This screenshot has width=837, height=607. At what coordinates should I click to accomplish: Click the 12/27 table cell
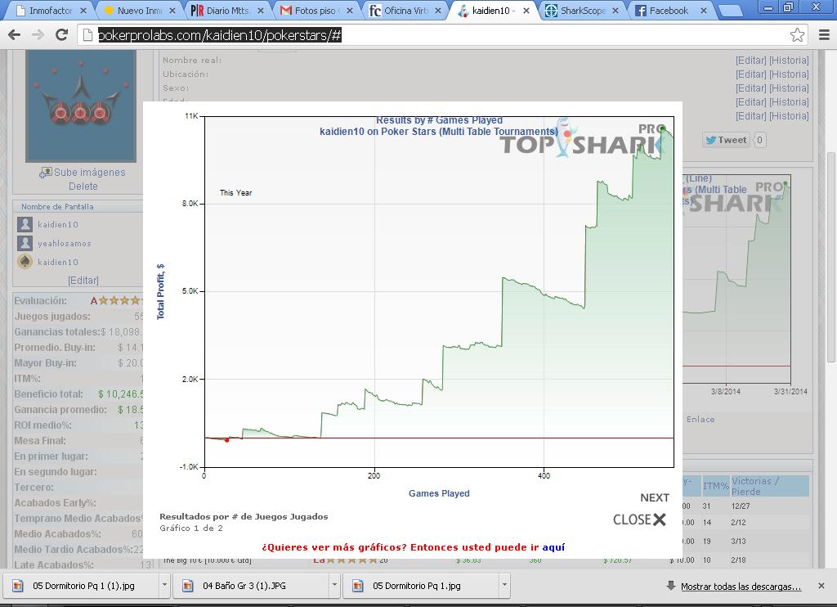coord(741,506)
